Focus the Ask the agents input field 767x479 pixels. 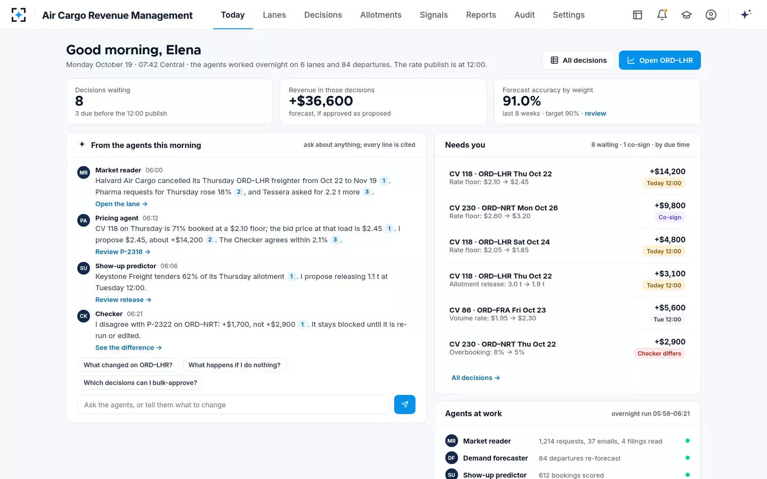click(233, 404)
